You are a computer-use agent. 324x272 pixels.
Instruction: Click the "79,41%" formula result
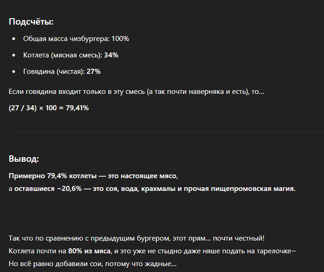[x=77, y=108]
